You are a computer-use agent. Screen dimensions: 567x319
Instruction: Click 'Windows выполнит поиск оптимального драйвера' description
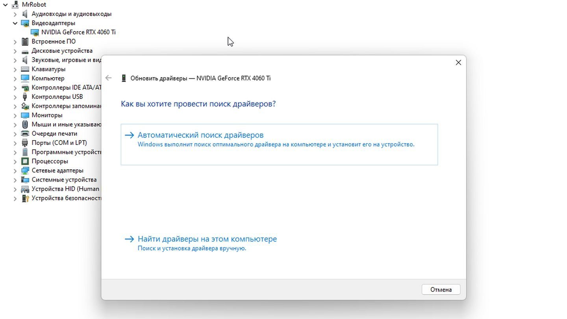[276, 145]
